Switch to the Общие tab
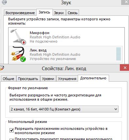The width and height of the screenshot is (129, 140). click(8, 79)
